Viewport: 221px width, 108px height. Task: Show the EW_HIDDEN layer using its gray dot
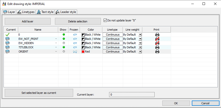[63, 43]
